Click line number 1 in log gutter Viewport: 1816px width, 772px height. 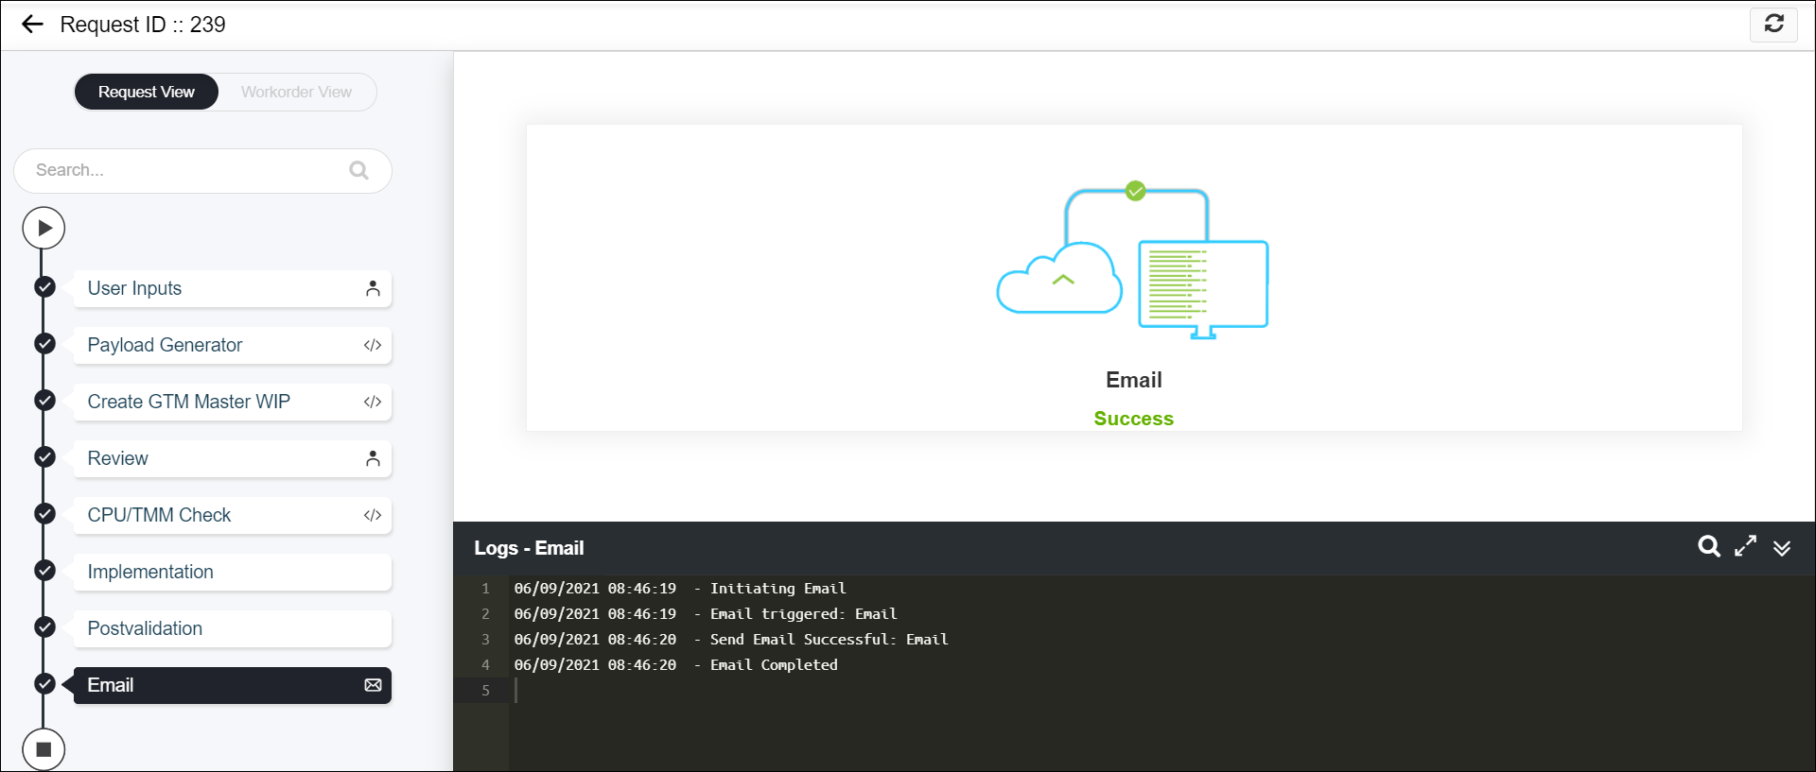(486, 589)
